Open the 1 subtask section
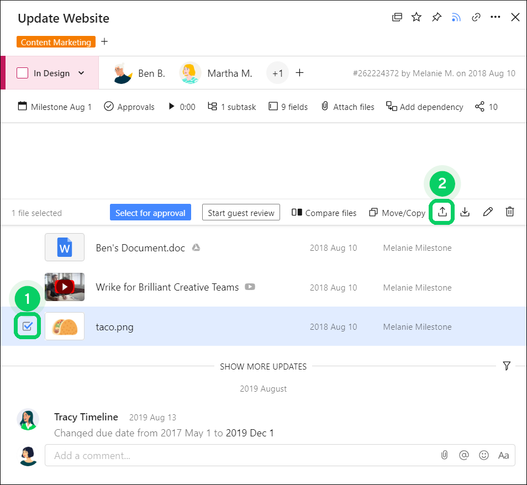 pos(232,107)
